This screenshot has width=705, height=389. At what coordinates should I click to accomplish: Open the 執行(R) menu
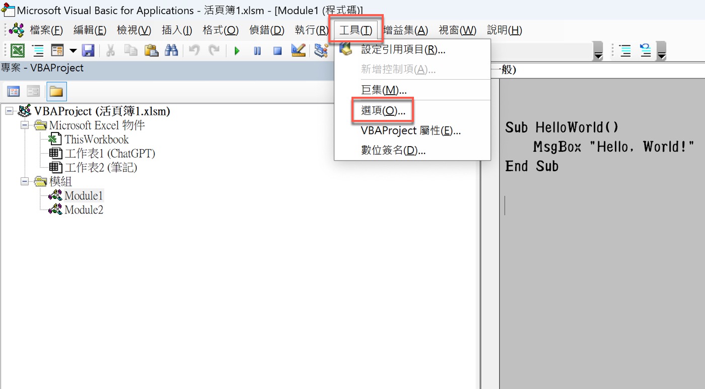coord(312,30)
